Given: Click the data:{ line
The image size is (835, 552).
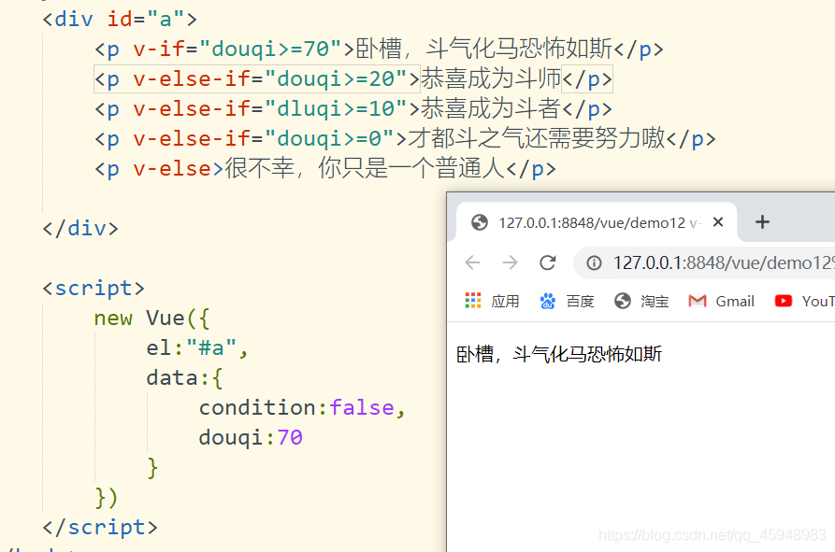Looking at the screenshot, I should [x=184, y=377].
